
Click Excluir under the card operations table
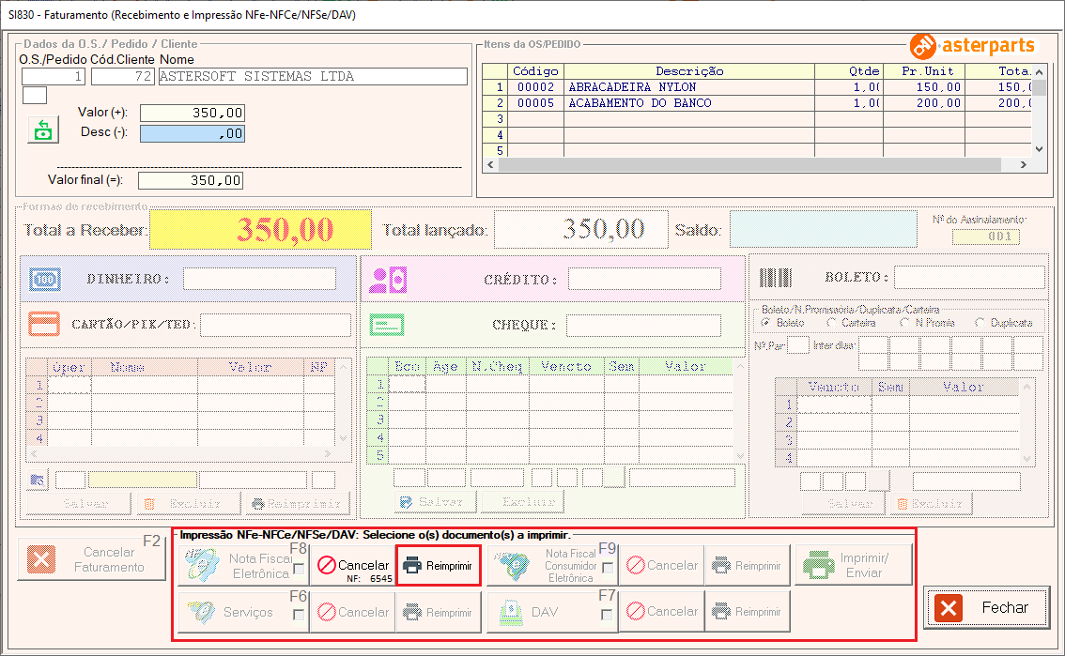tap(188, 503)
